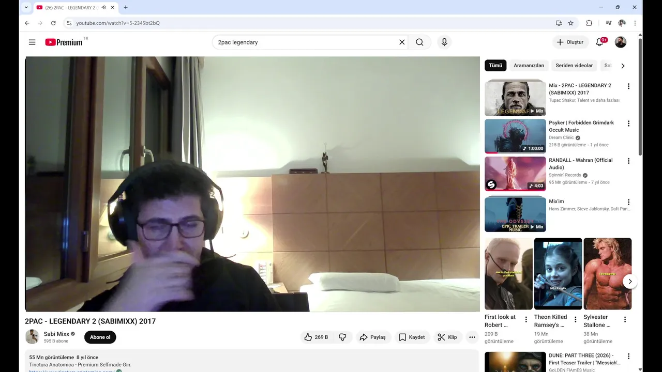Mute tab via speaker icon on tab
Screen dimensions: 662x372
click(x=104, y=7)
